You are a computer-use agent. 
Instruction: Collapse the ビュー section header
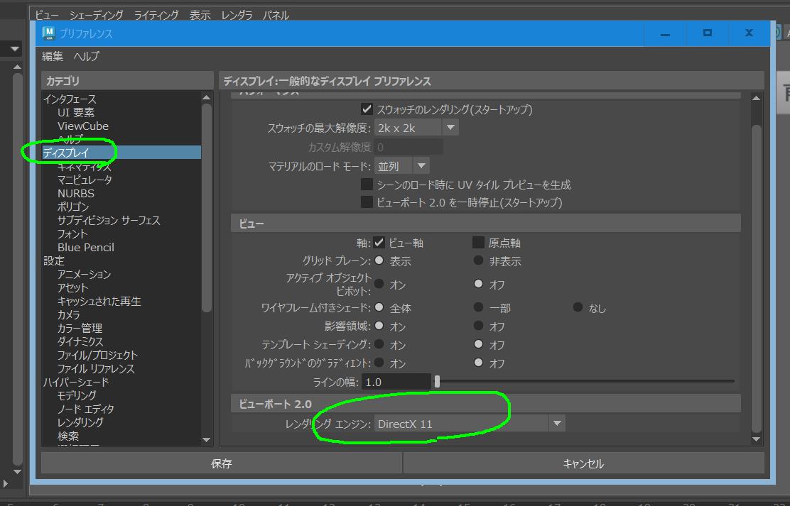pos(486,224)
